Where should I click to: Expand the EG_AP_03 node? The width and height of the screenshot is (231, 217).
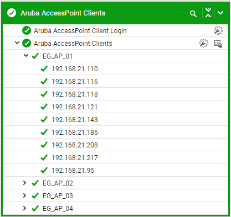tap(24, 195)
